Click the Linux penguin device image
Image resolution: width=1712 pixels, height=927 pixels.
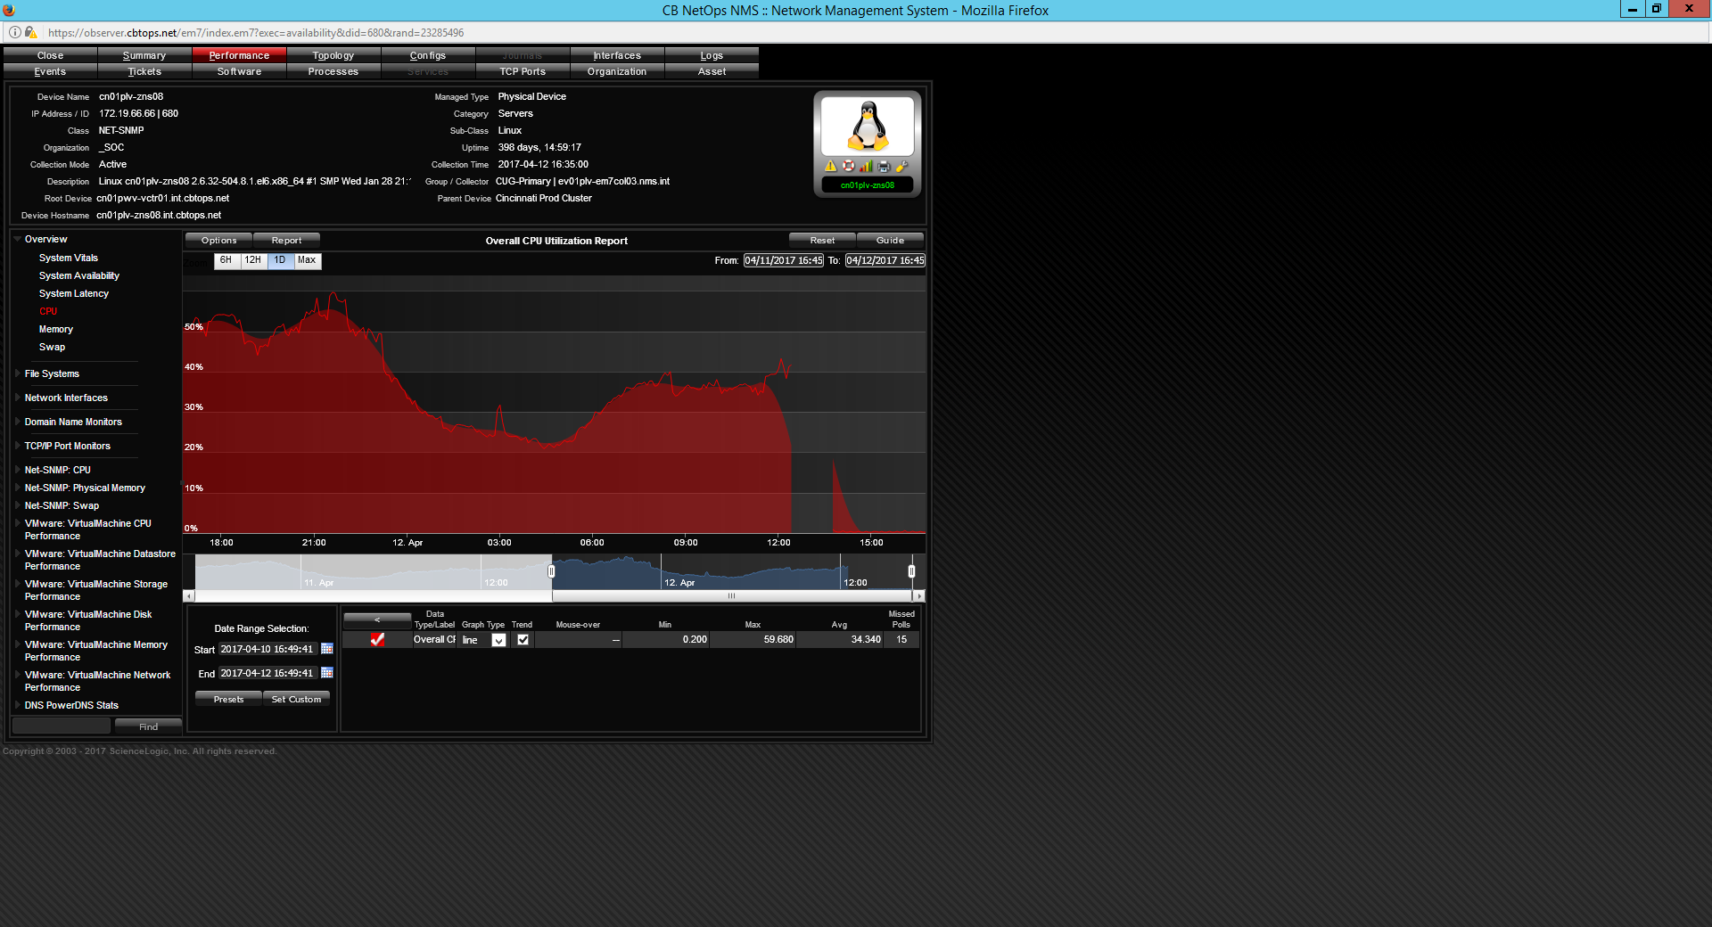868,126
